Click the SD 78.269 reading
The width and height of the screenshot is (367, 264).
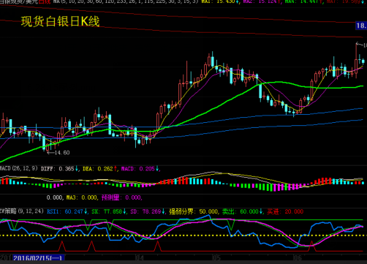point(148,211)
